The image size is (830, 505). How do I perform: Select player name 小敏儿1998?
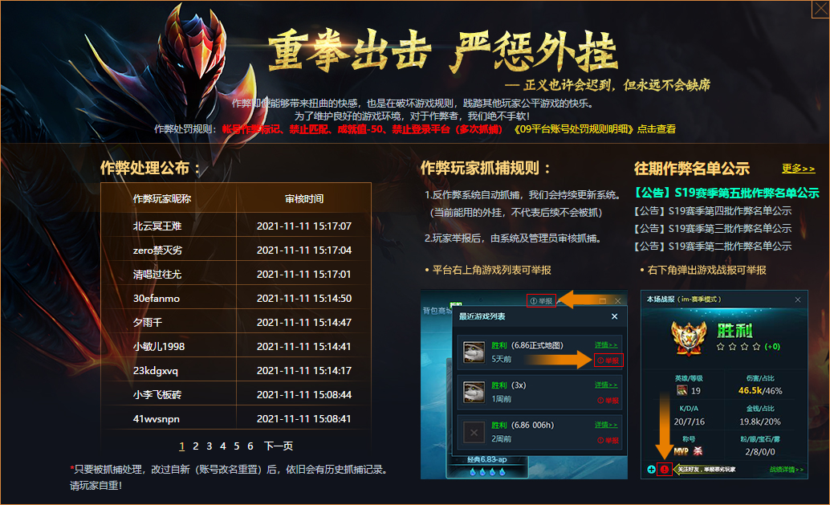pyautogui.click(x=159, y=346)
